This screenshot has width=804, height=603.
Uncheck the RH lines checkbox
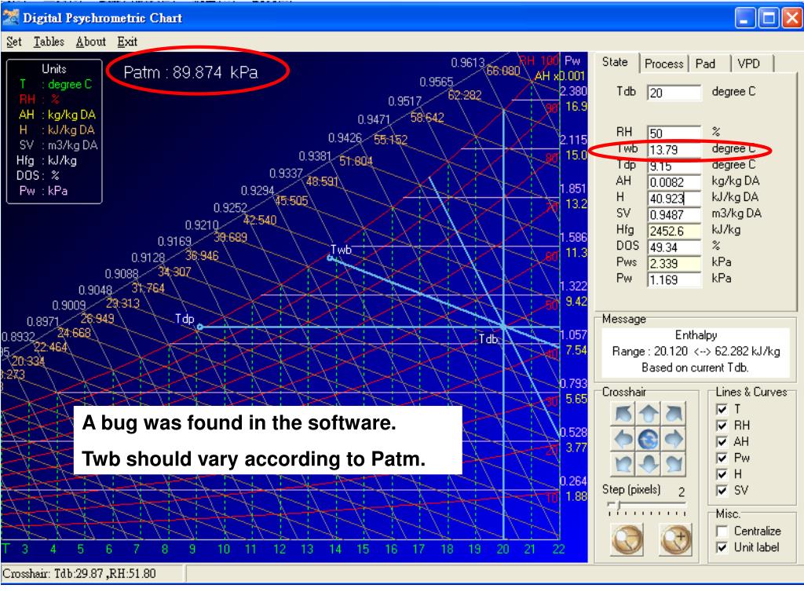tap(722, 426)
